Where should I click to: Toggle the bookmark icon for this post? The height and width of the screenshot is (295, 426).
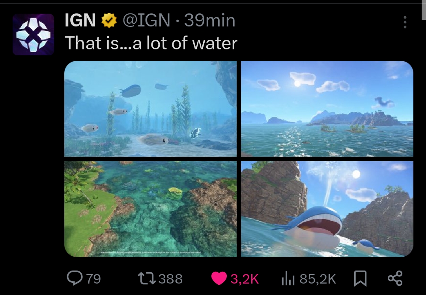coord(360,279)
